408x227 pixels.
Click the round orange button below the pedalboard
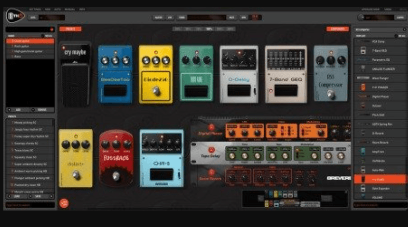tap(64, 203)
